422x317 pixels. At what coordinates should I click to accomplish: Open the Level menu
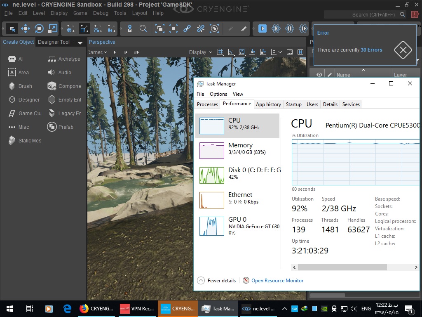(39, 13)
